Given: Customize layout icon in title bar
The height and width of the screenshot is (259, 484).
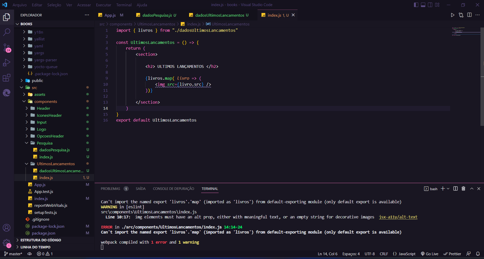Looking at the screenshot, I should [437, 5].
